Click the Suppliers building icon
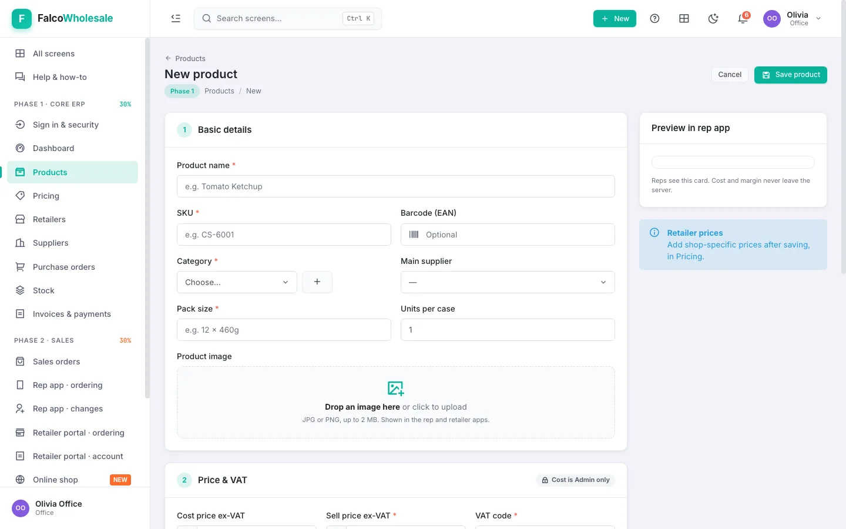The height and width of the screenshot is (529, 846). [20, 243]
